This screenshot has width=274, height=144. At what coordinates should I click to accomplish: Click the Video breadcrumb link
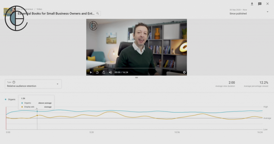coord(39,9)
